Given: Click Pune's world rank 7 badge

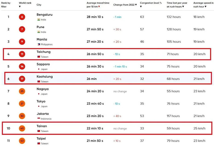Looking at the screenshot, I should coord(22,29).
